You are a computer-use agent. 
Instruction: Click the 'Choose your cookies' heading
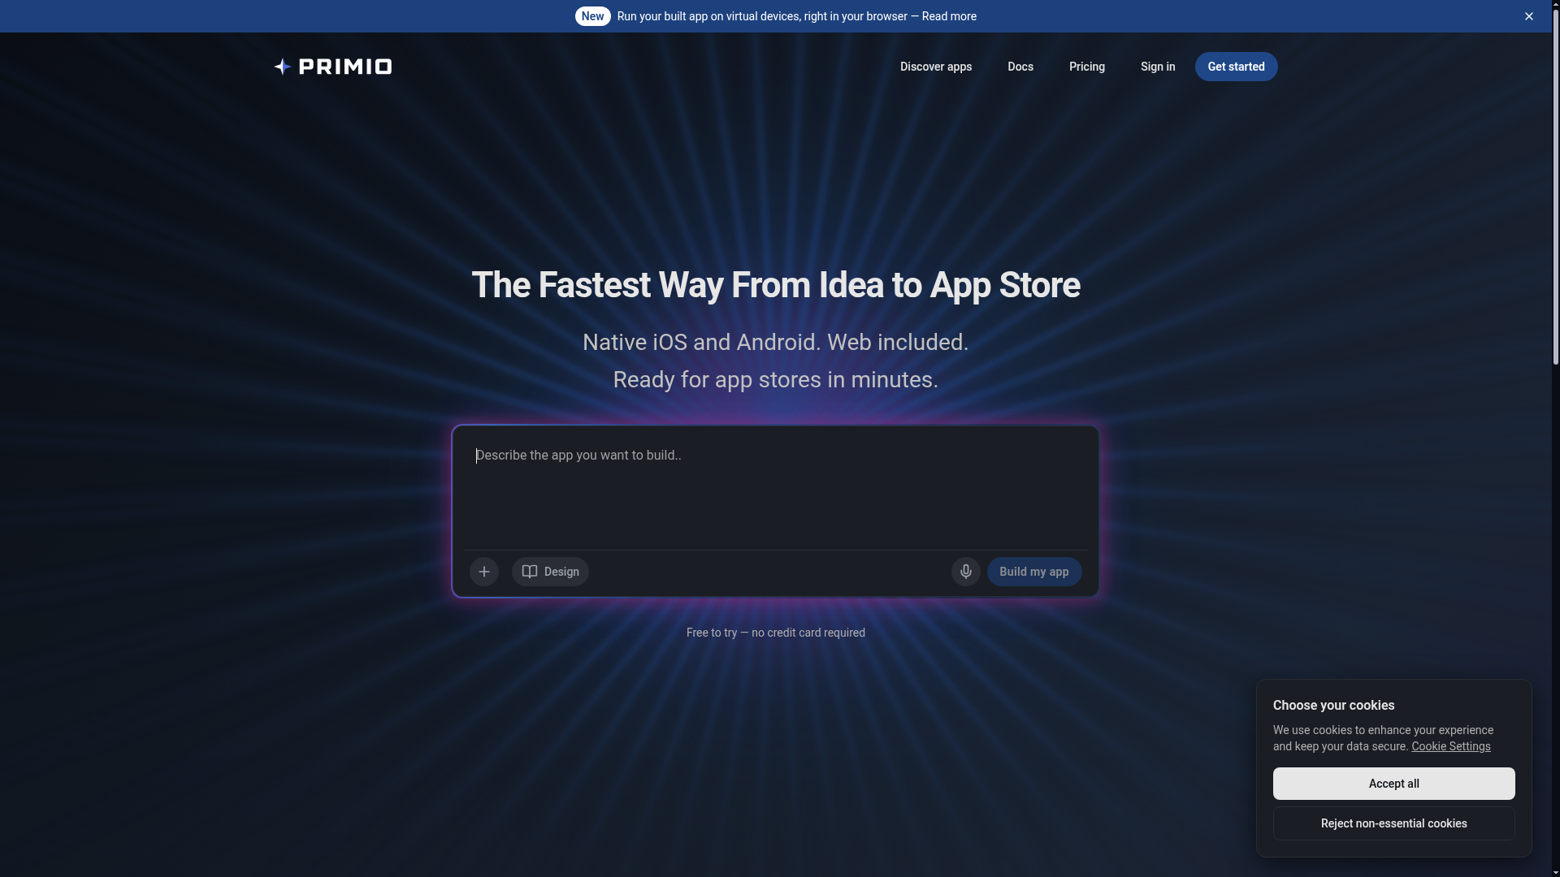coord(1333,705)
